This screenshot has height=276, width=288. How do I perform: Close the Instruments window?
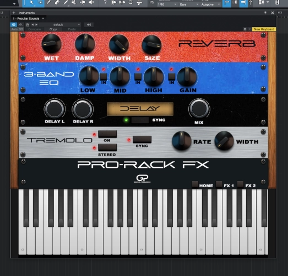pyautogui.click(x=273, y=13)
